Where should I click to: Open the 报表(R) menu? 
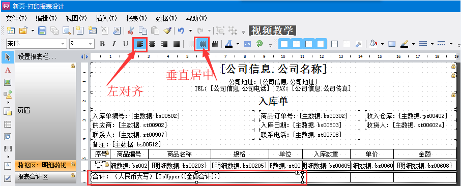tap(136, 18)
